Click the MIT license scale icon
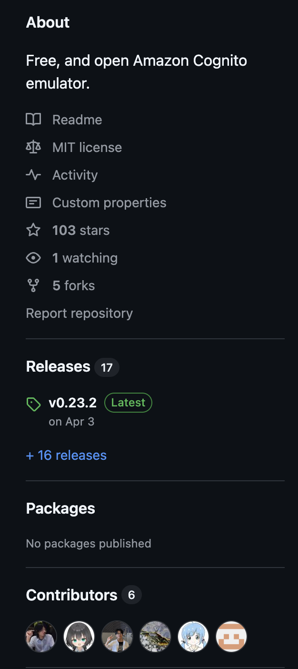This screenshot has width=298, height=669. pyautogui.click(x=33, y=147)
